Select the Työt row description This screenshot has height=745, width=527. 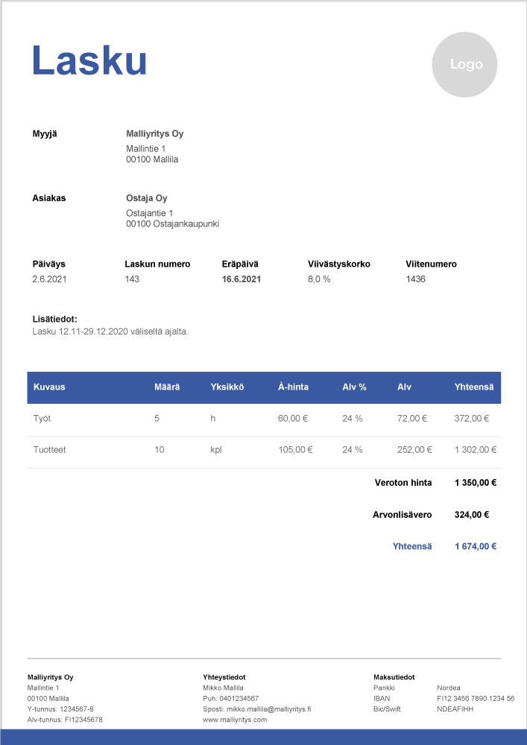42,419
